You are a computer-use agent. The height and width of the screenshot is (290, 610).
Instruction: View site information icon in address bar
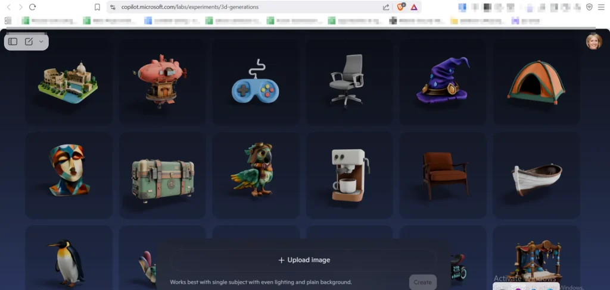pyautogui.click(x=113, y=7)
